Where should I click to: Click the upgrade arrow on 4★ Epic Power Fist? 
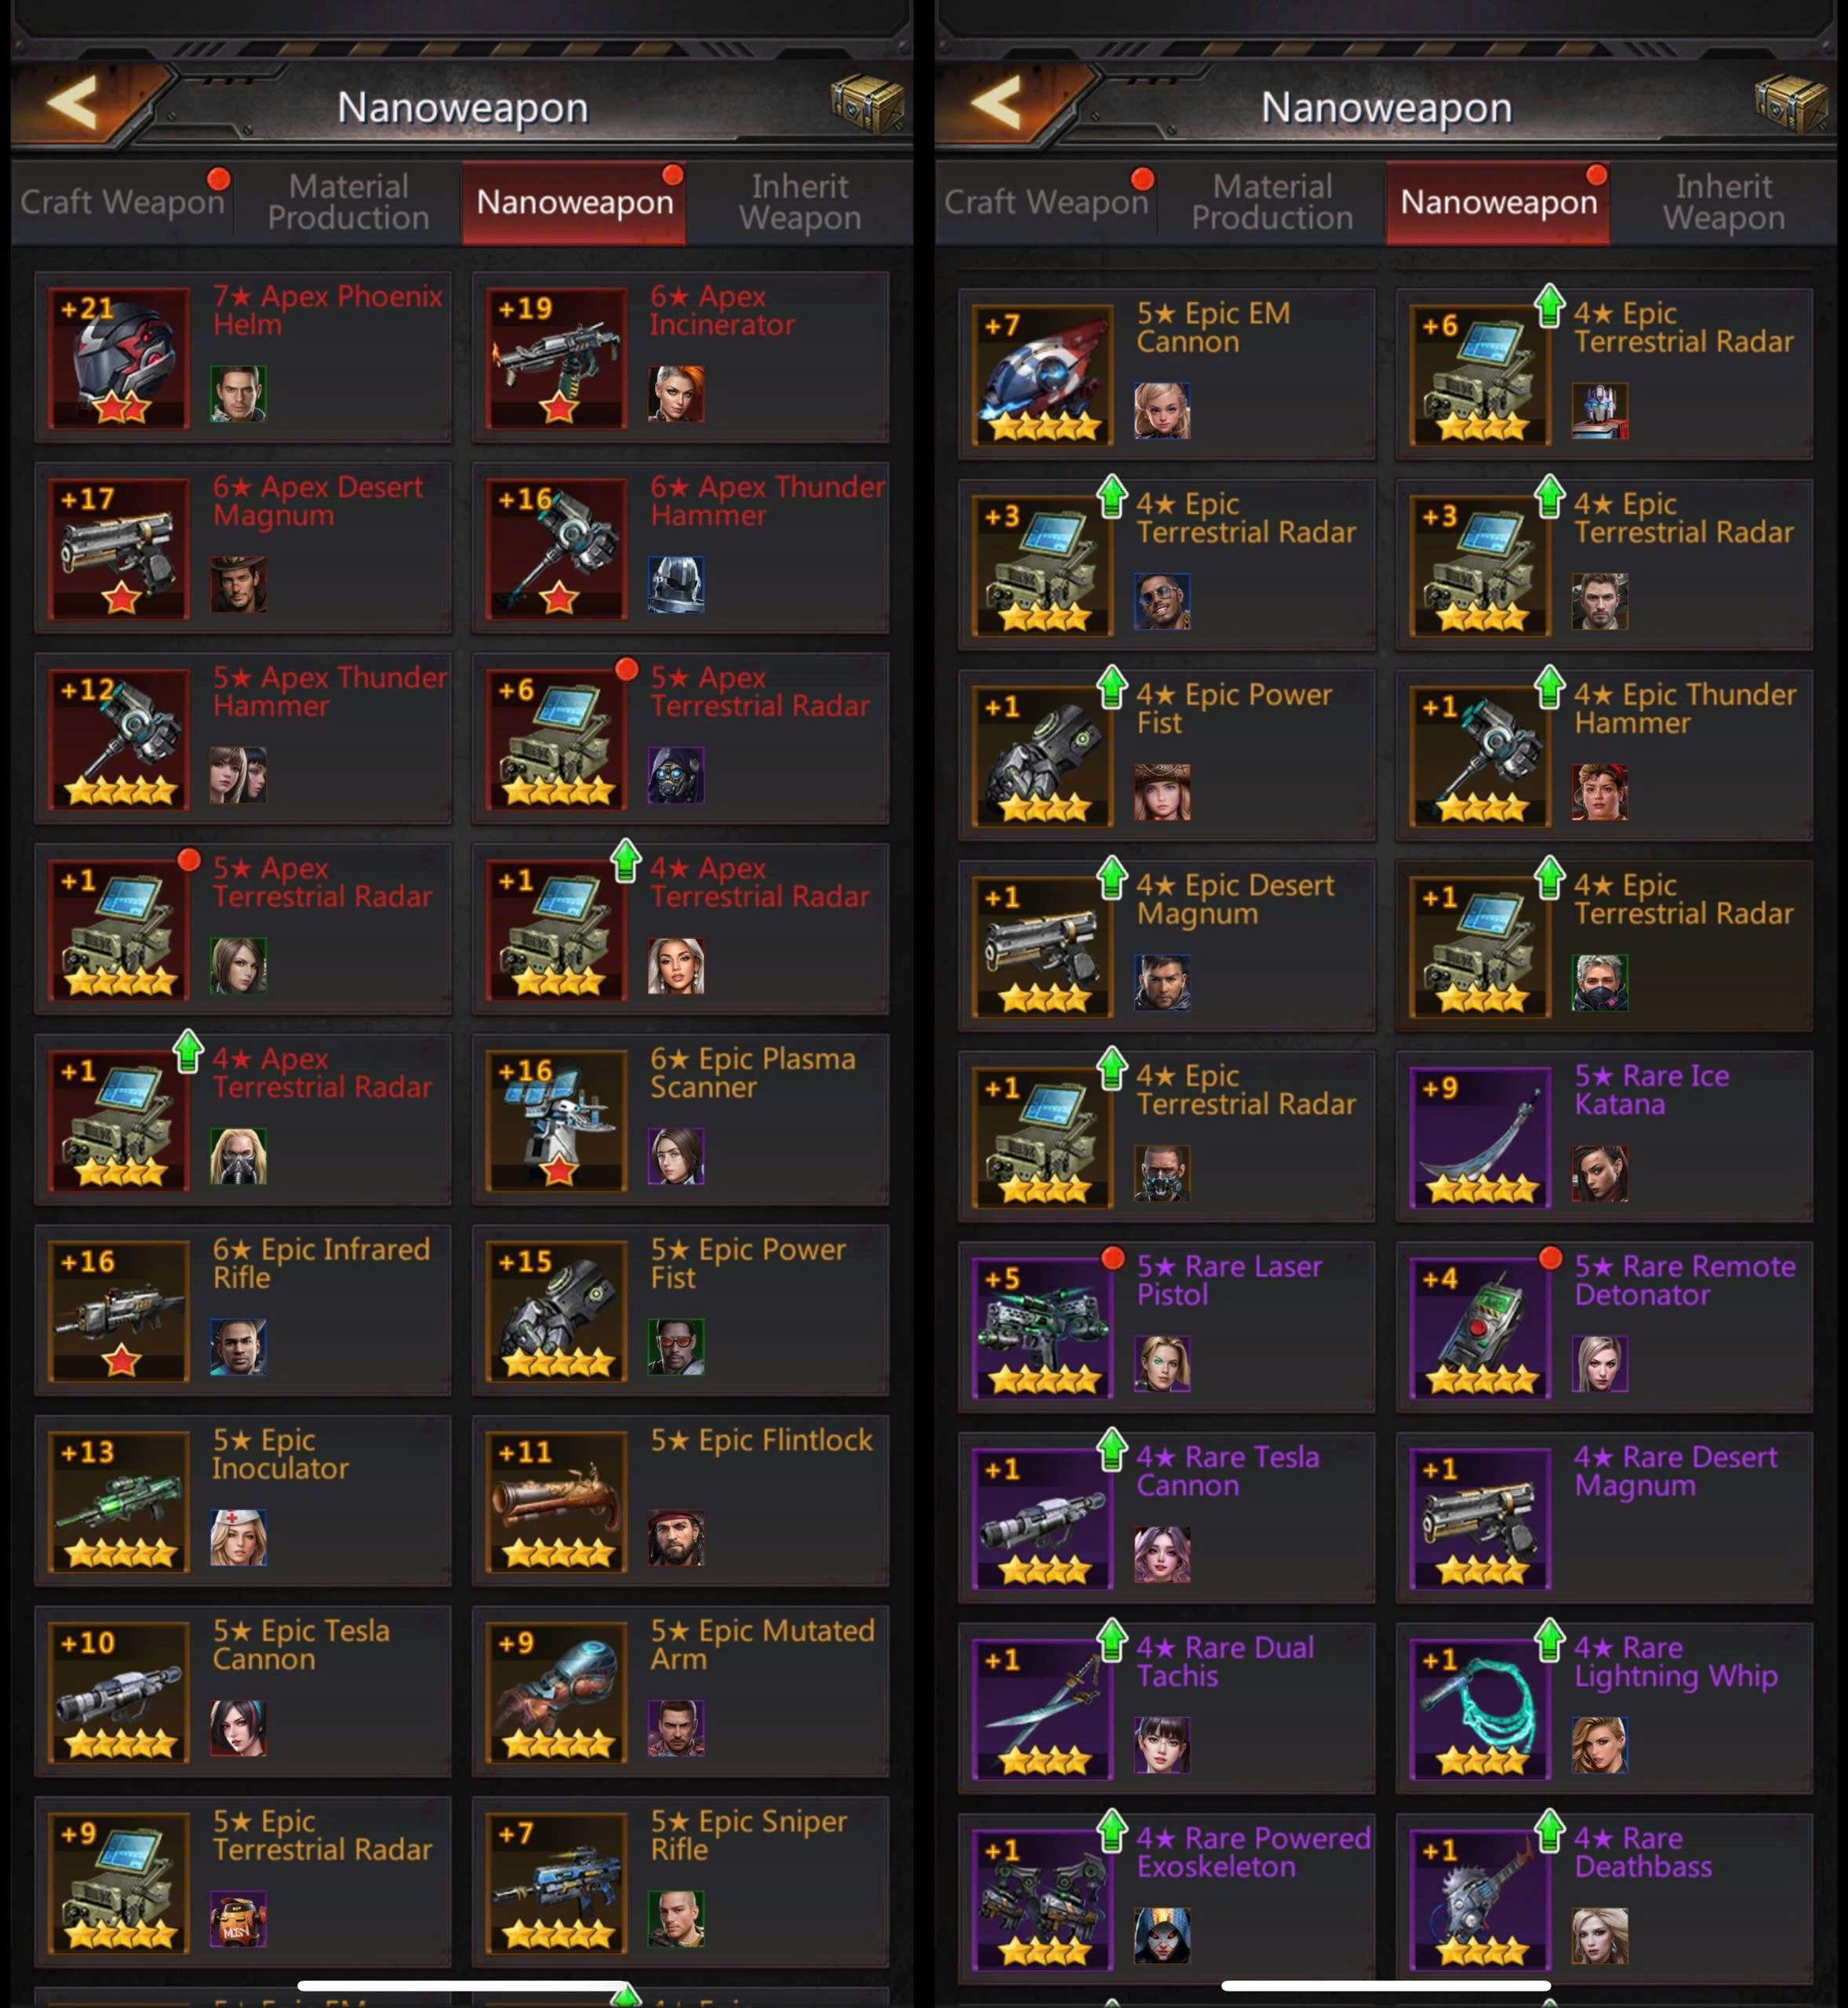pos(1112,688)
